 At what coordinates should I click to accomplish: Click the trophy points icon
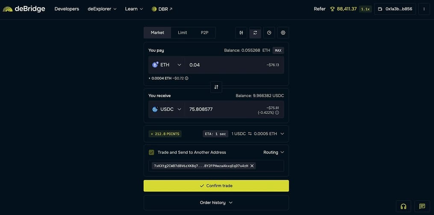[x=332, y=9]
